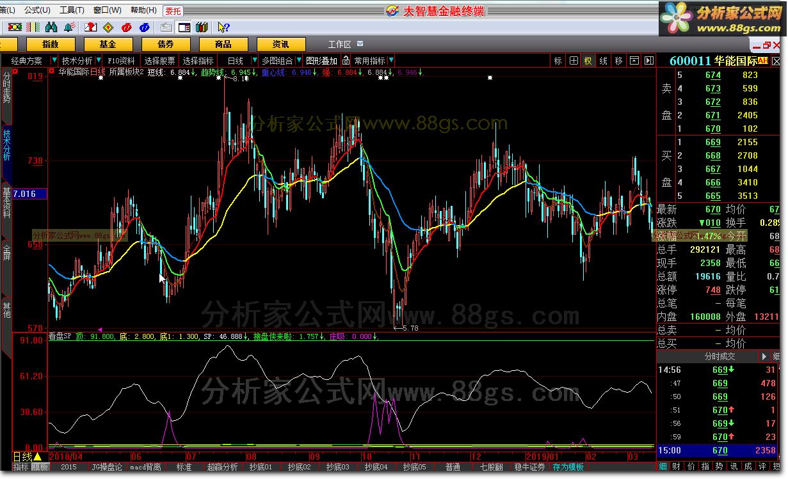Viewport: 788px width, 479px height.
Task: Click the chart help question-mark icon
Action: coord(90,27)
